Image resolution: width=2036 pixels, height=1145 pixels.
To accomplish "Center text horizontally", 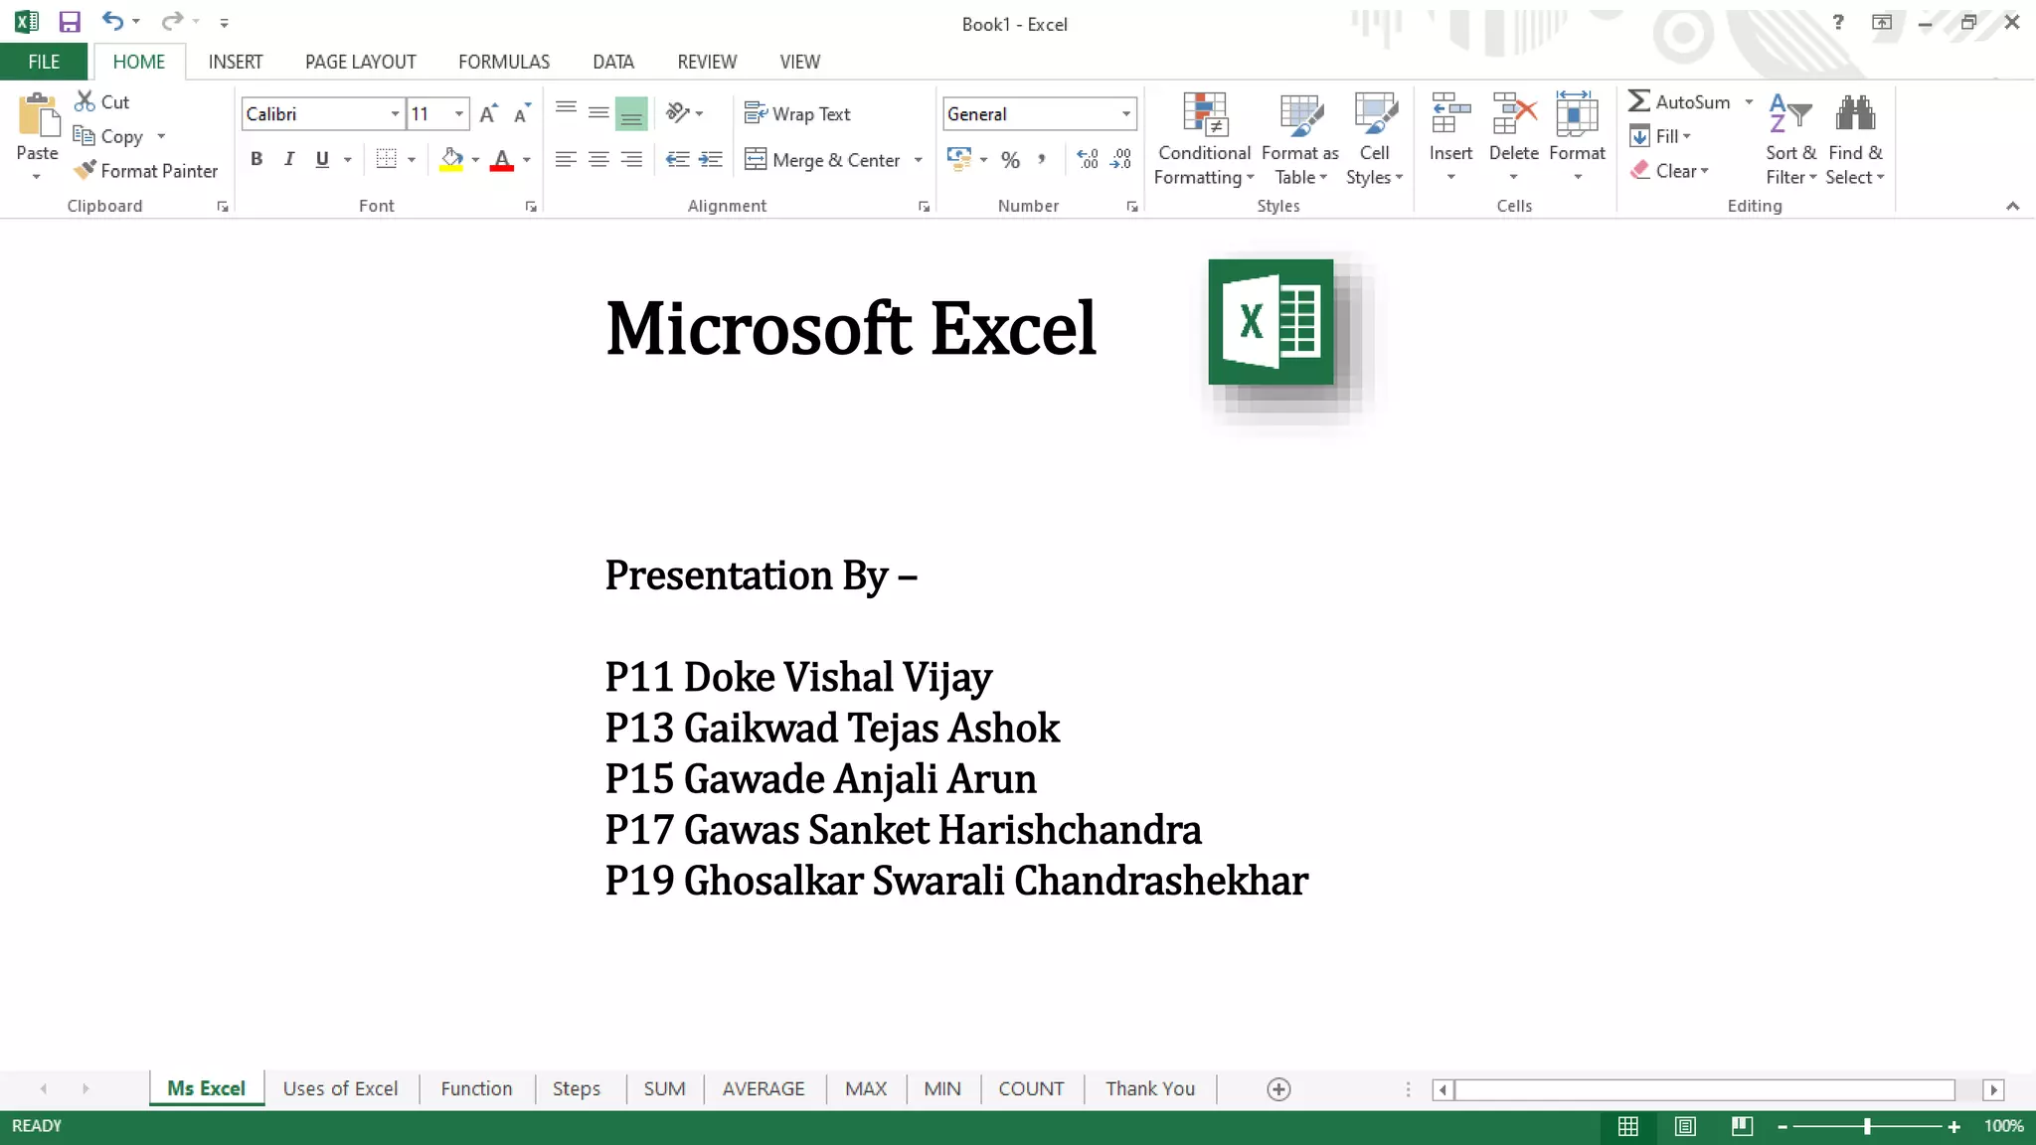I will point(598,159).
